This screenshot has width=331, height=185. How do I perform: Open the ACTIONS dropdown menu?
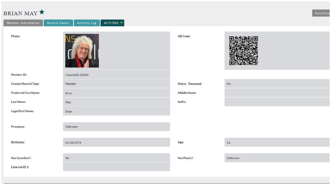[112, 23]
